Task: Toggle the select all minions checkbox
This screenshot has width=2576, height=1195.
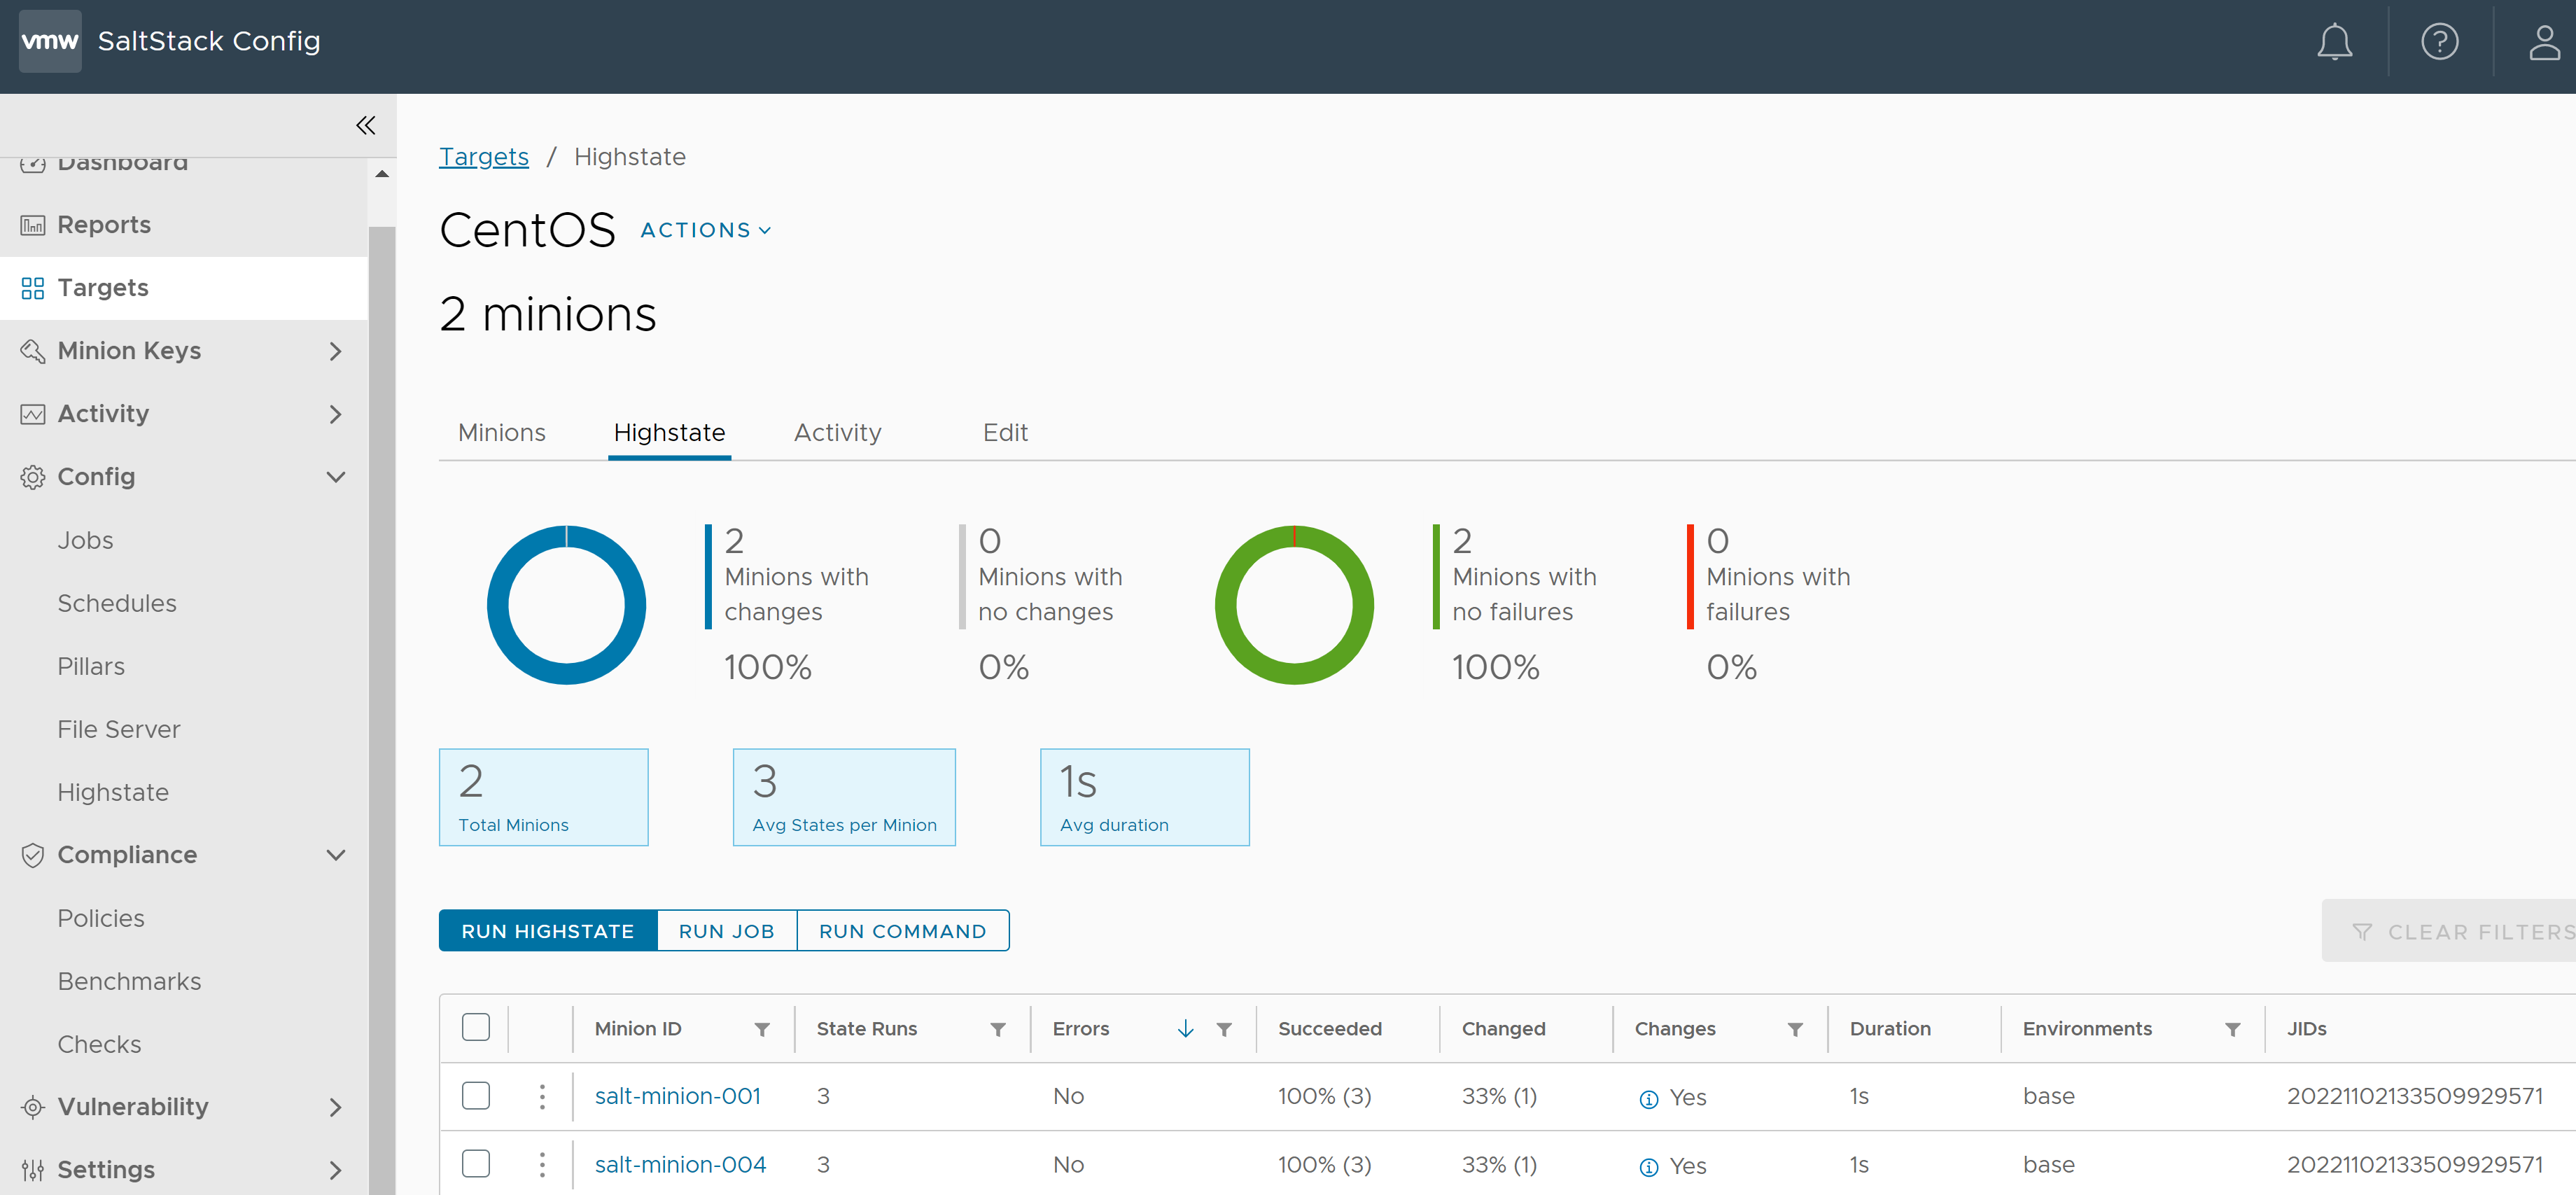Action: [x=477, y=1028]
